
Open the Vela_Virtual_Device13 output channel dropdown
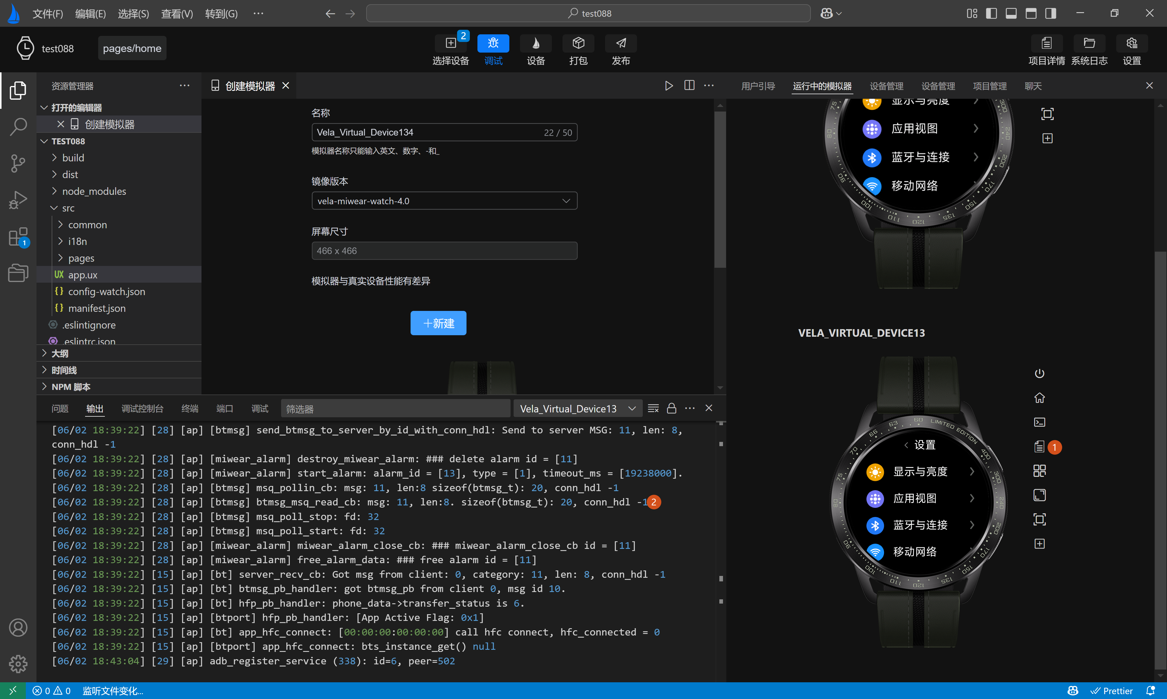coord(577,408)
